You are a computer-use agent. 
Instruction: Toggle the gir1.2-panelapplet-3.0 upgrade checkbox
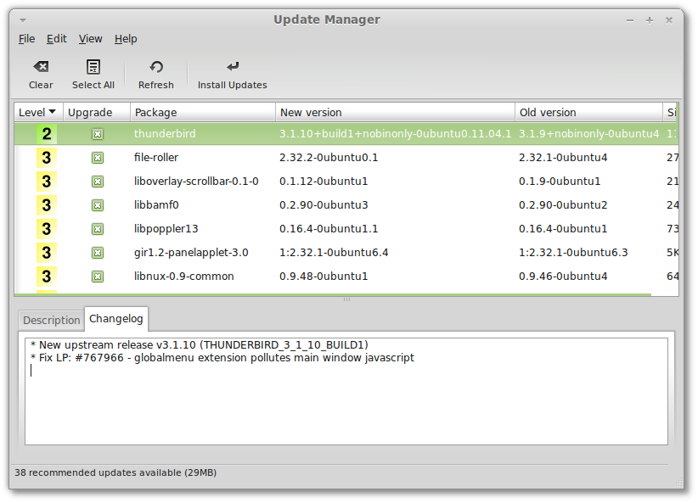98,253
